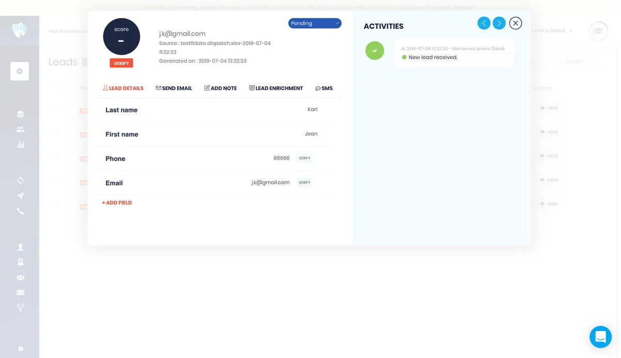Click the branch fork icon in sidebar
Viewport: 621px width, 358px height.
coord(20,308)
